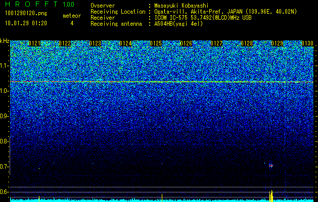Click the Ovserver label
The height and width of the screenshot is (202, 318).
[x=103, y=6]
